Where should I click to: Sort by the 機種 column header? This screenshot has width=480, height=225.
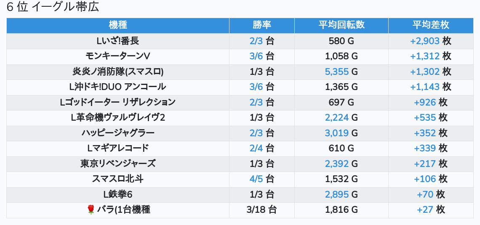point(118,25)
